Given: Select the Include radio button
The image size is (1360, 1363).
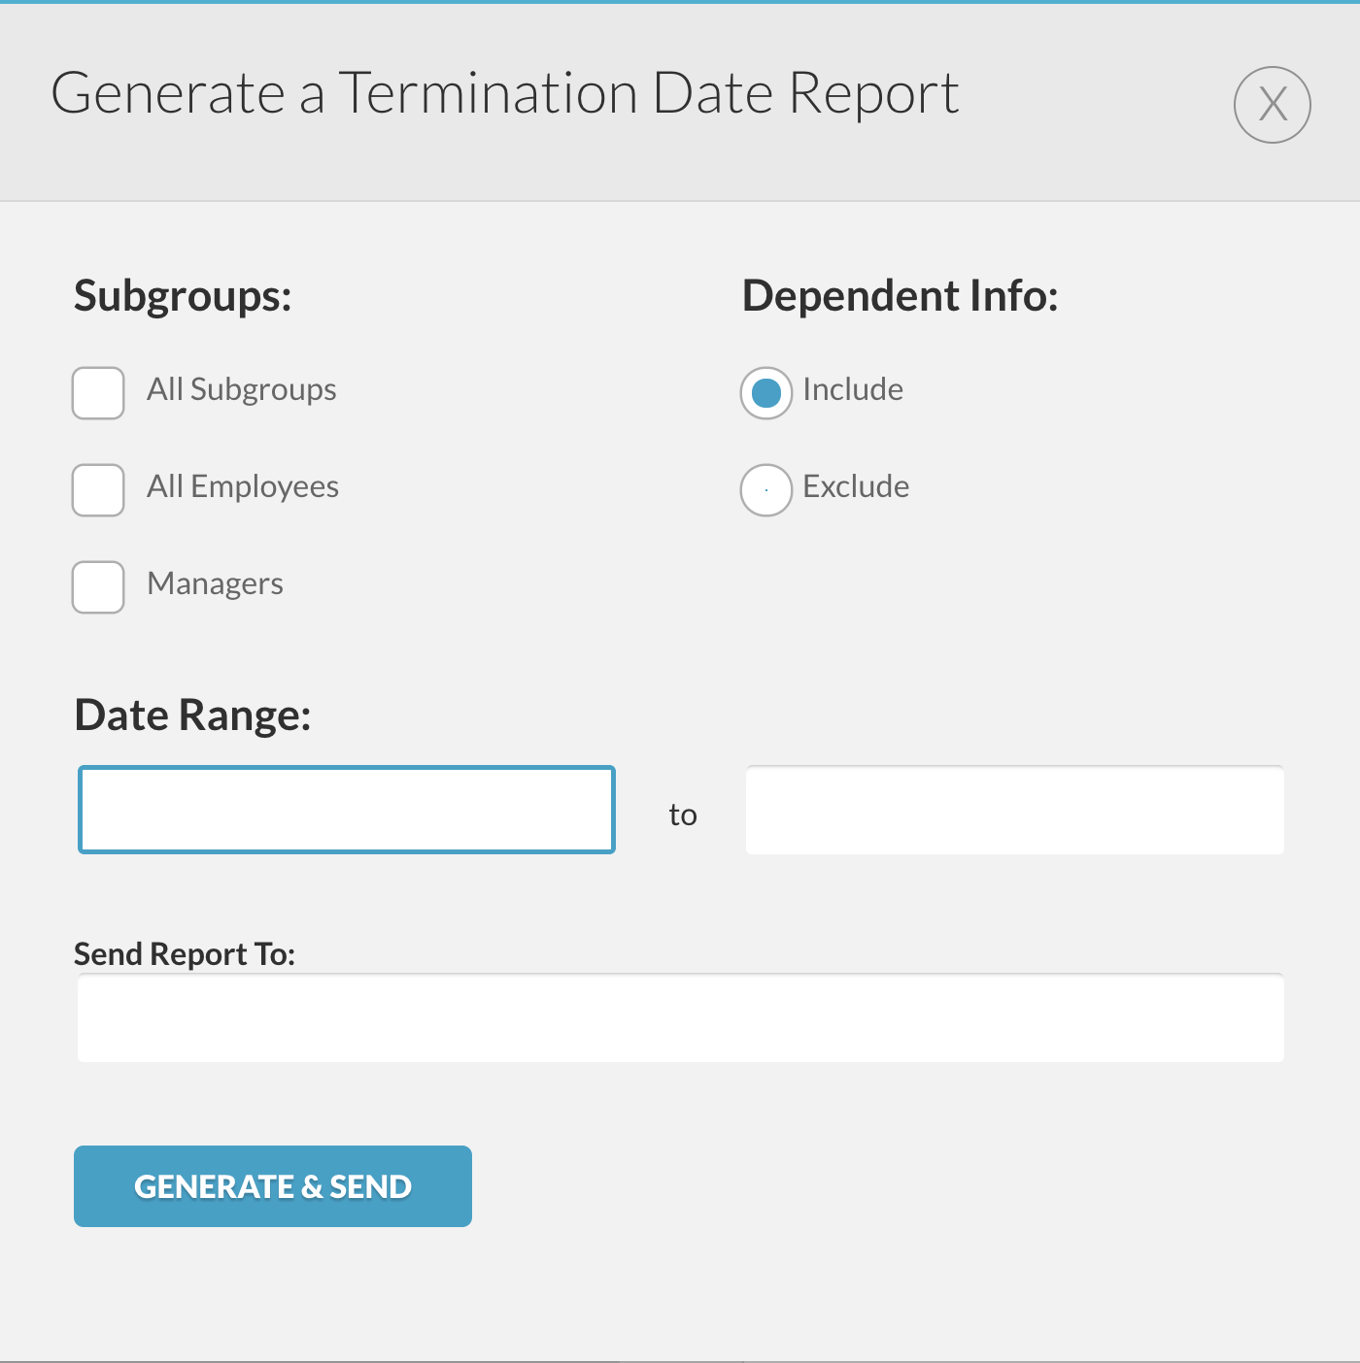Looking at the screenshot, I should [x=766, y=393].
